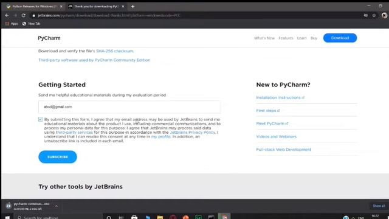Image resolution: width=389 pixels, height=219 pixels.
Task: Open the SHA-256 checksum link
Action: coord(115,51)
